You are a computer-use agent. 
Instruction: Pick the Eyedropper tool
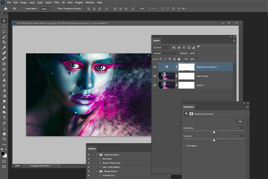click(x=4, y=47)
